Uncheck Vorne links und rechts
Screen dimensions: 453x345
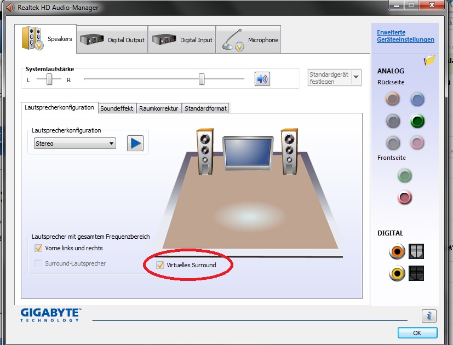pos(38,248)
